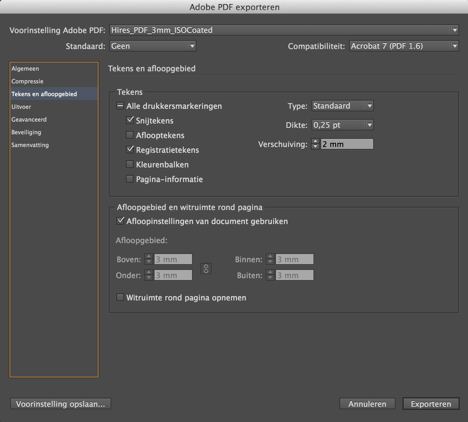
Task: Open the Dikte dropdown showing 0,25 pt
Action: click(x=342, y=125)
